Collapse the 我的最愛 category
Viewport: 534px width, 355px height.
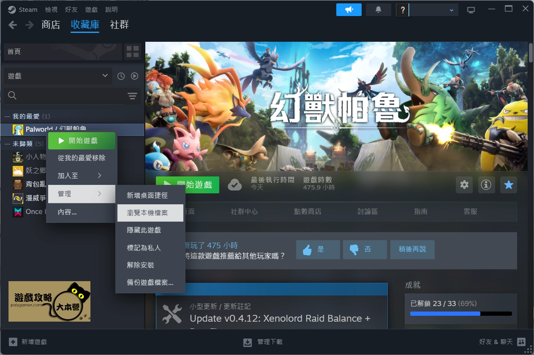coord(7,116)
